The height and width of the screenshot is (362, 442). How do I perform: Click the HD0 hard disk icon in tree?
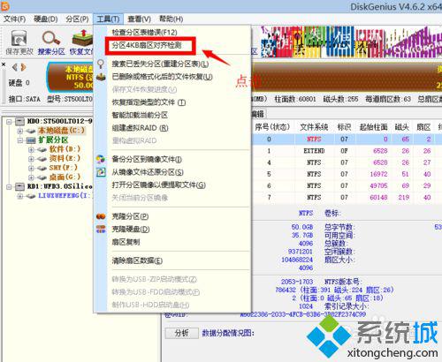point(20,121)
